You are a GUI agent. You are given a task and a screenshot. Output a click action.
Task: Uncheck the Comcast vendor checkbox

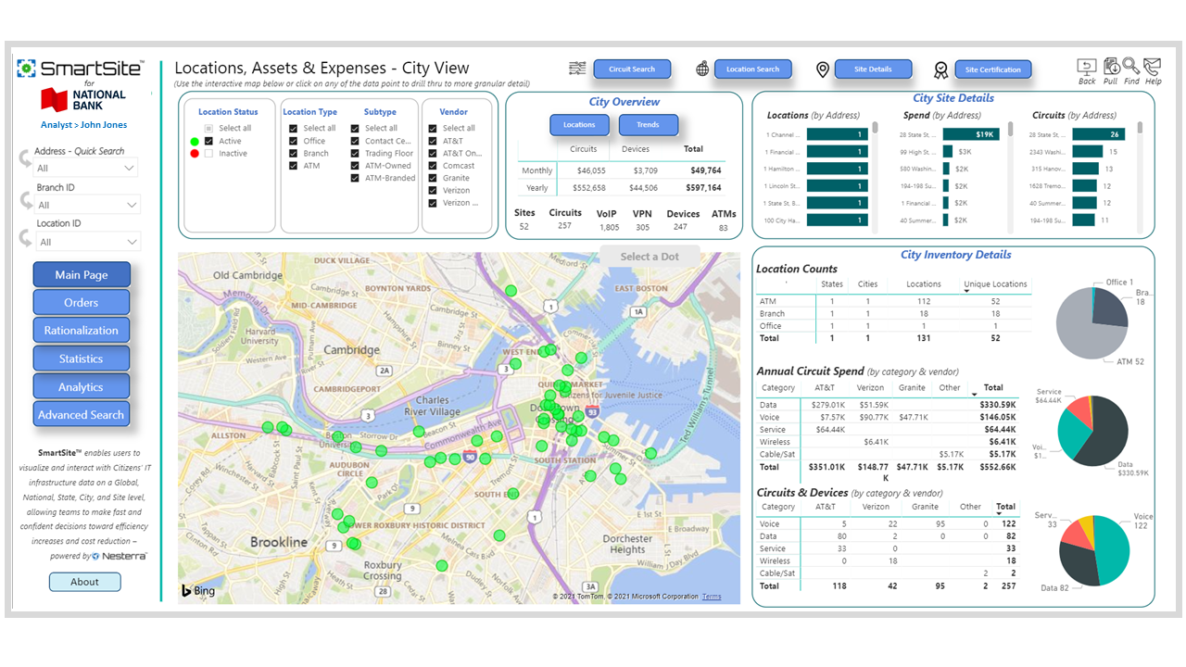pyautogui.click(x=433, y=166)
